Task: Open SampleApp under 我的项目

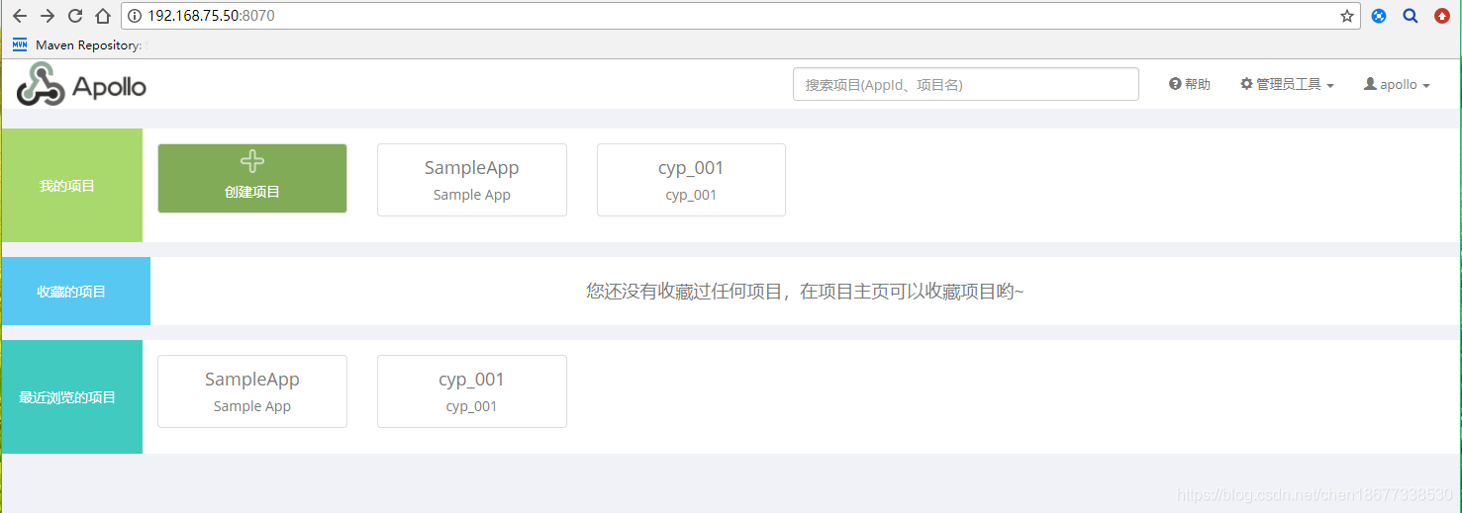Action: point(472,180)
